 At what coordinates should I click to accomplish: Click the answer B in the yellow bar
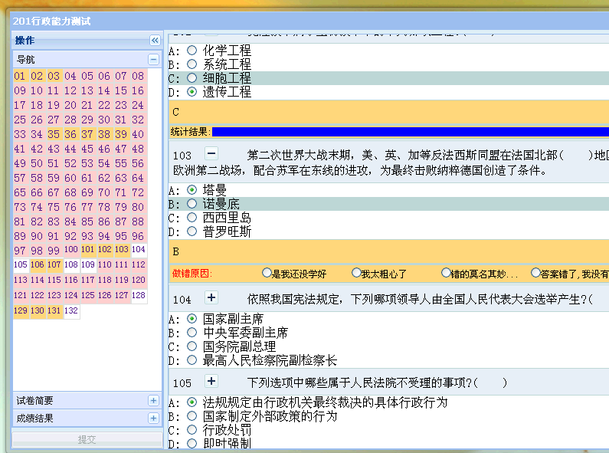click(176, 251)
